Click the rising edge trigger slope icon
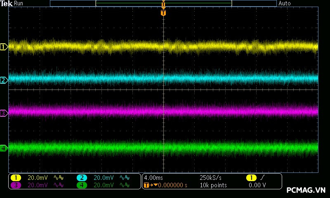The image size is (330, 198). tap(263, 178)
